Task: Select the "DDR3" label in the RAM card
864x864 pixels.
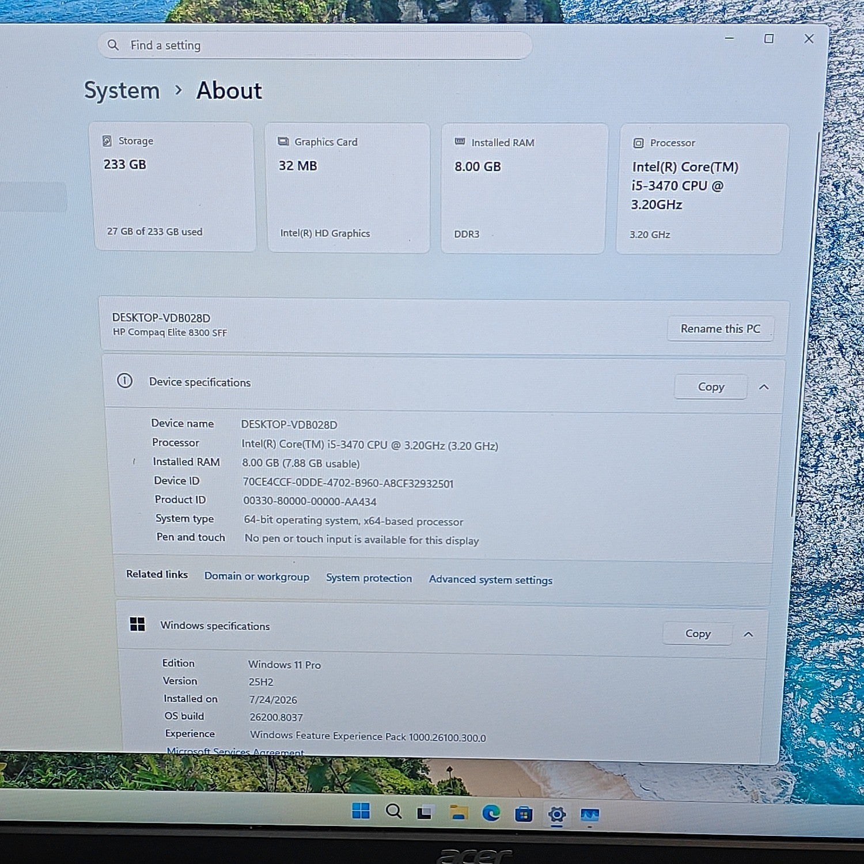Action: coord(467,234)
